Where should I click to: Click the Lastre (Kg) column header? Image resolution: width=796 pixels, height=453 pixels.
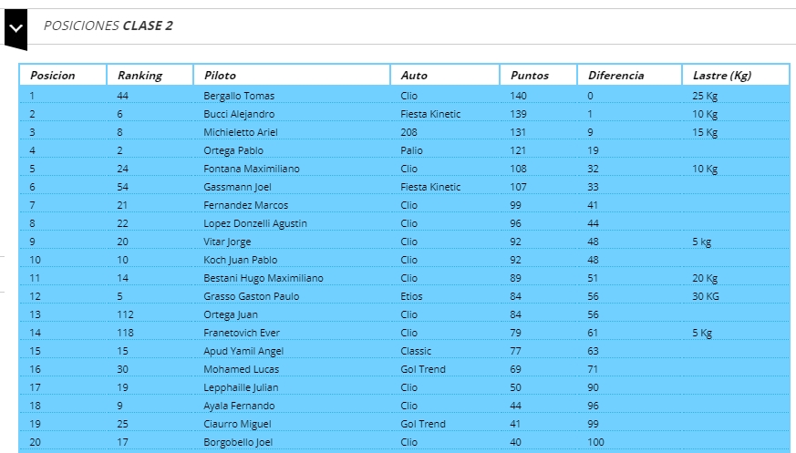pyautogui.click(x=722, y=76)
